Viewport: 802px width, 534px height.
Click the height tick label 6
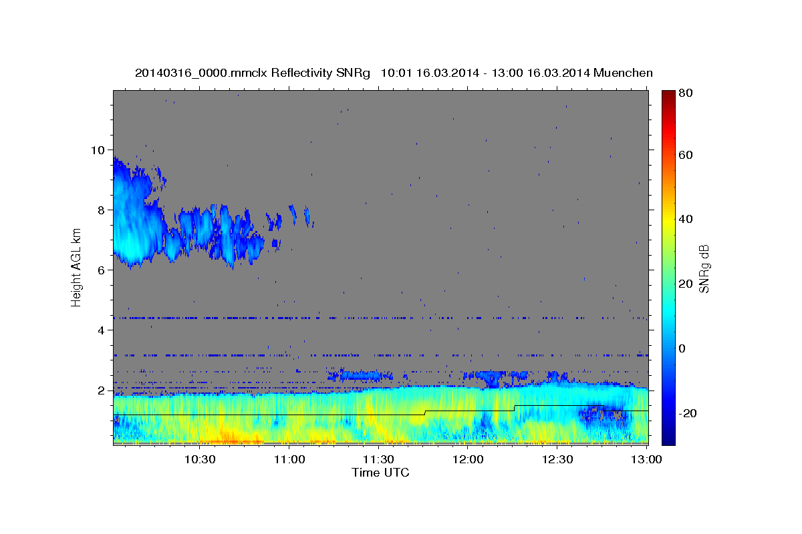(x=102, y=270)
